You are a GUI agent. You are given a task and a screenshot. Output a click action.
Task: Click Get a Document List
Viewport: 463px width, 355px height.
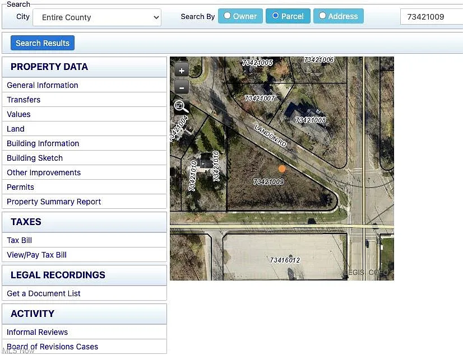(x=44, y=293)
